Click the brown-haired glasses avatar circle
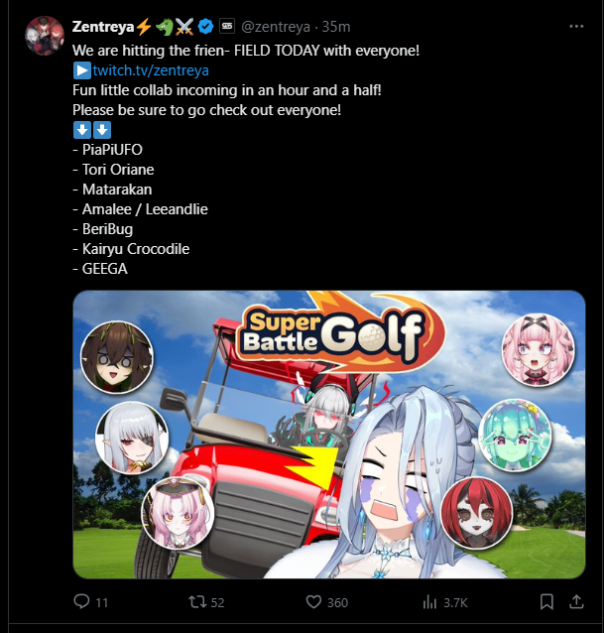The width and height of the screenshot is (604, 633). 117,357
